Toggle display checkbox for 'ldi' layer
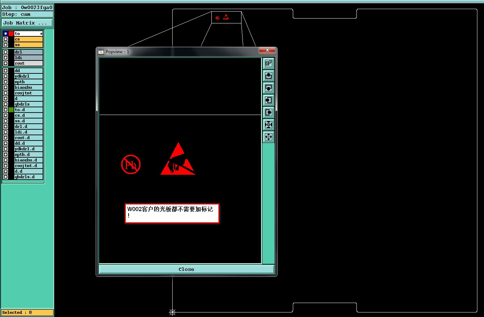This screenshot has height=317, width=484. [6, 58]
